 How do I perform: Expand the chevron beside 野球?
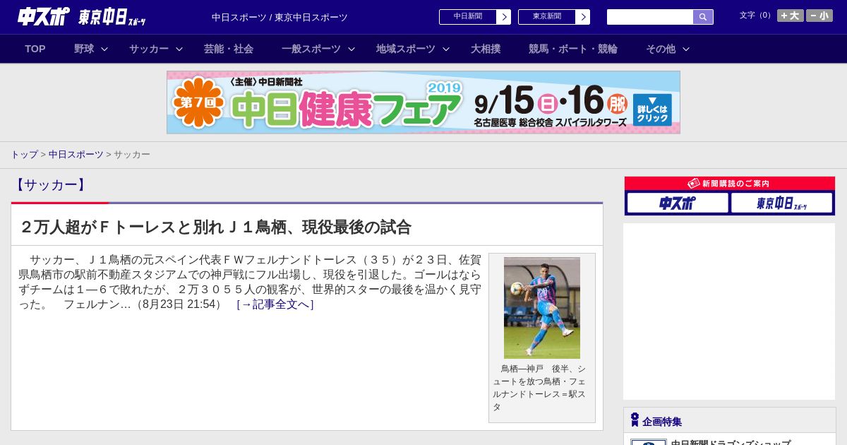(x=104, y=49)
